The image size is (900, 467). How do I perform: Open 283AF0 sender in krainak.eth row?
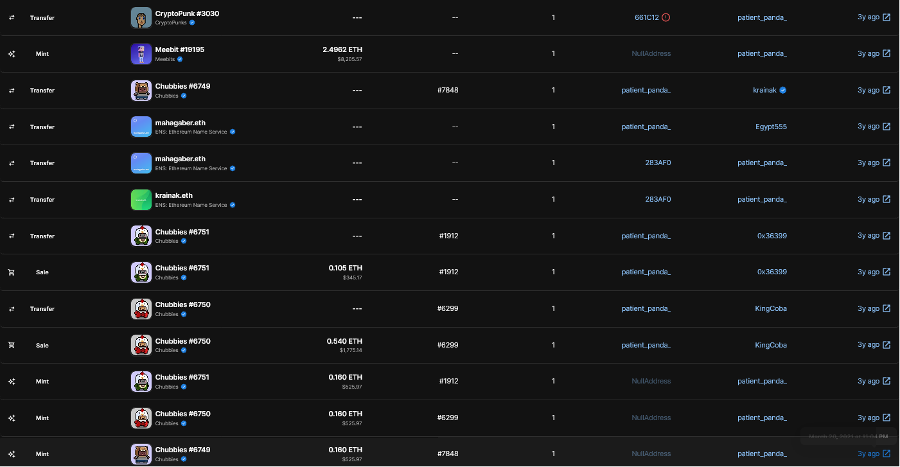(x=658, y=199)
